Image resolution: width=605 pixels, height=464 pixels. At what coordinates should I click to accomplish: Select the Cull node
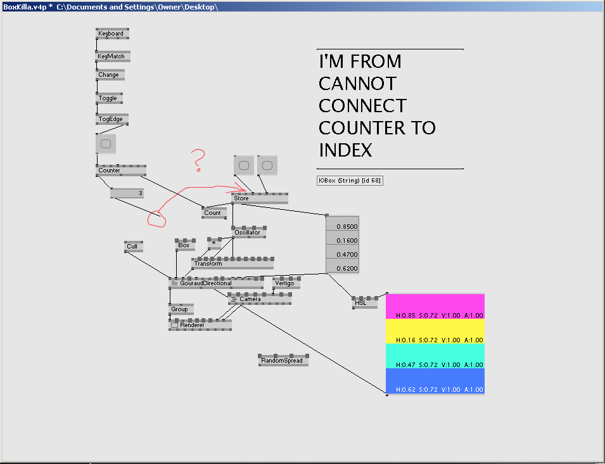tap(134, 247)
